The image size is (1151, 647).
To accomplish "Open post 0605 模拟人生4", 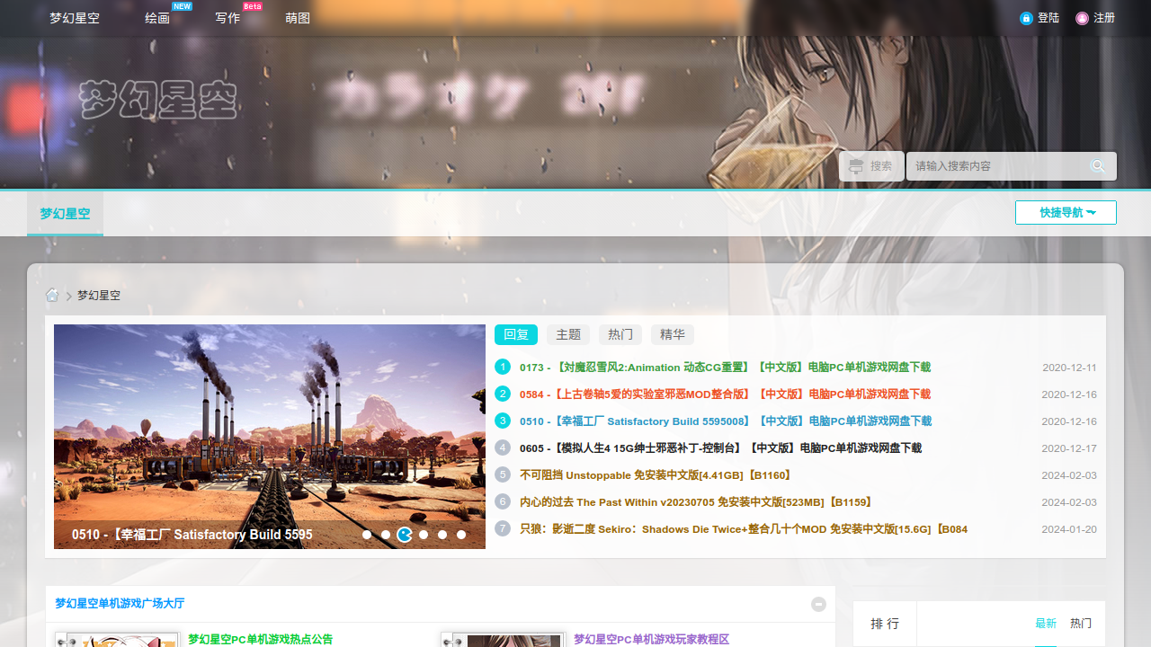I will [720, 448].
